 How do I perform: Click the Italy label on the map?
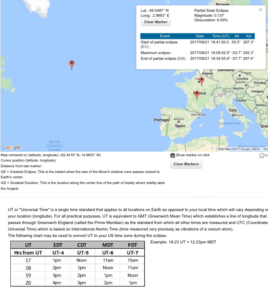(233, 110)
